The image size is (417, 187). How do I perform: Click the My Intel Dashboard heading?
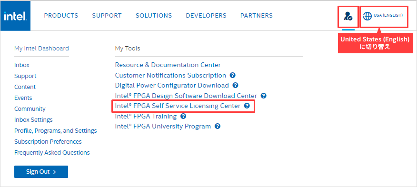click(x=41, y=49)
